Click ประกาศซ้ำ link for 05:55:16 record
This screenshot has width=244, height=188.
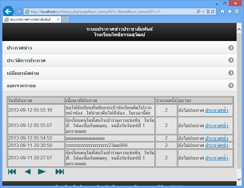click(216, 110)
